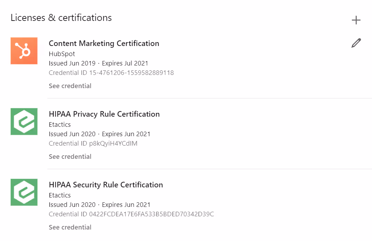This screenshot has height=241, width=372.
Task: Click the HIPAA Privacy Rule Certification title
Action: click(104, 114)
